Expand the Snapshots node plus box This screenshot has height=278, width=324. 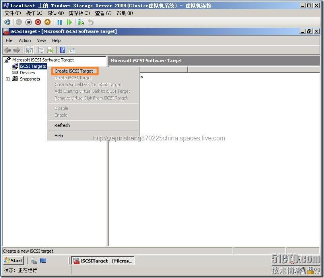tap(8, 79)
